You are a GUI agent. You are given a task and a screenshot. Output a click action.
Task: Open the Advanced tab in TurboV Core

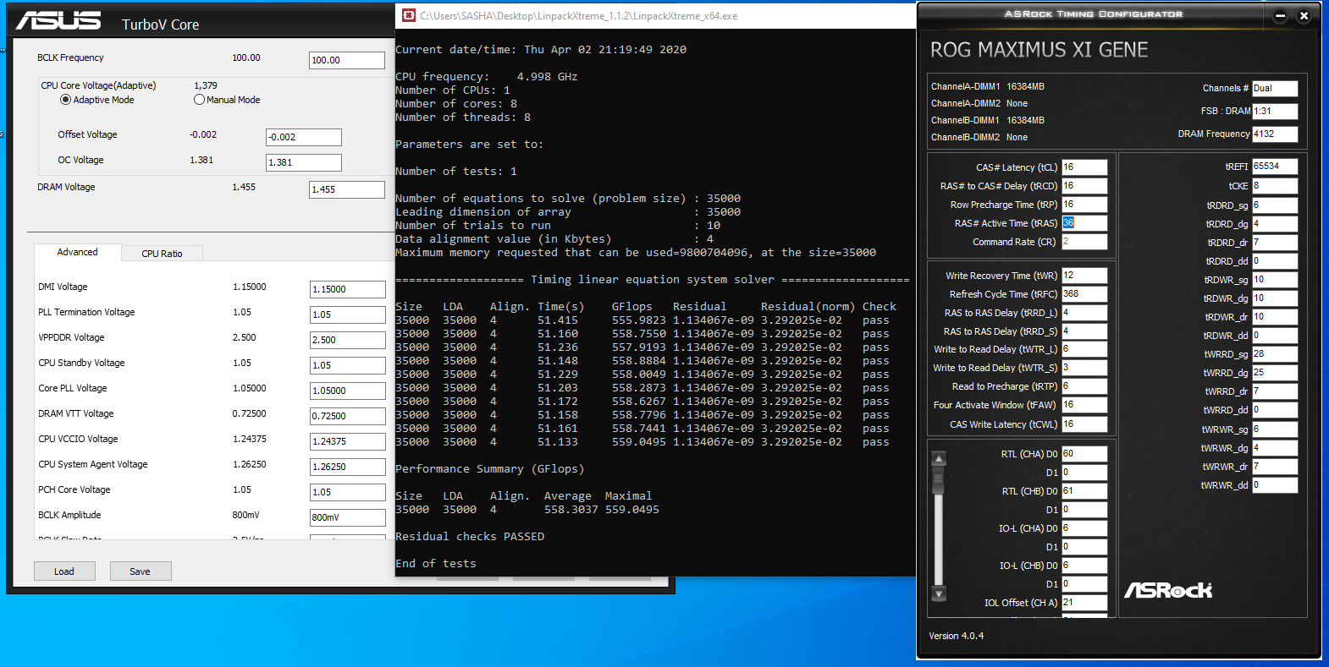pos(77,252)
